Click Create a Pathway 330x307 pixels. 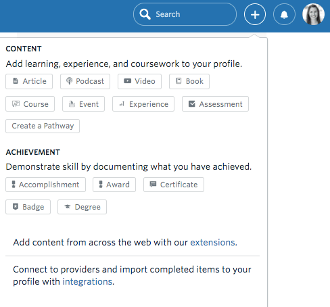(43, 126)
